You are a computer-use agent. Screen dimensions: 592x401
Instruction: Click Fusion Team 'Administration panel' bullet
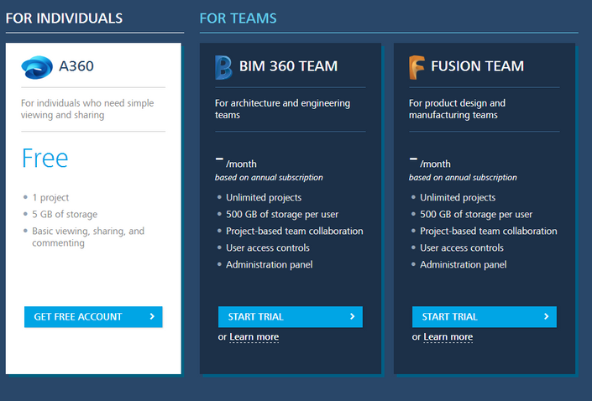coord(464,265)
